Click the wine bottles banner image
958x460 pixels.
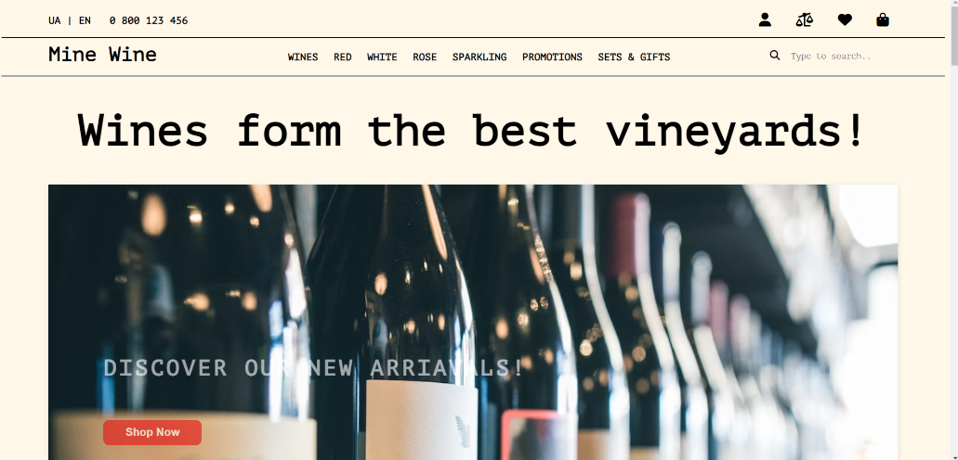coord(473,322)
